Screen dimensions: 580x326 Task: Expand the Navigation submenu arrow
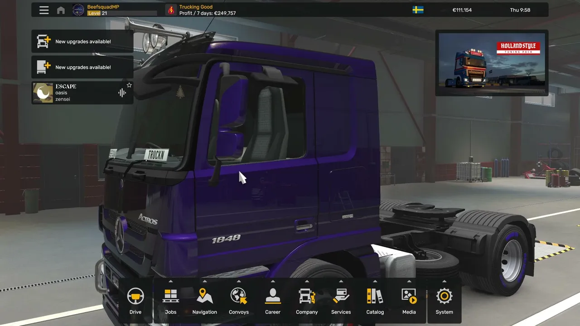coord(205,281)
